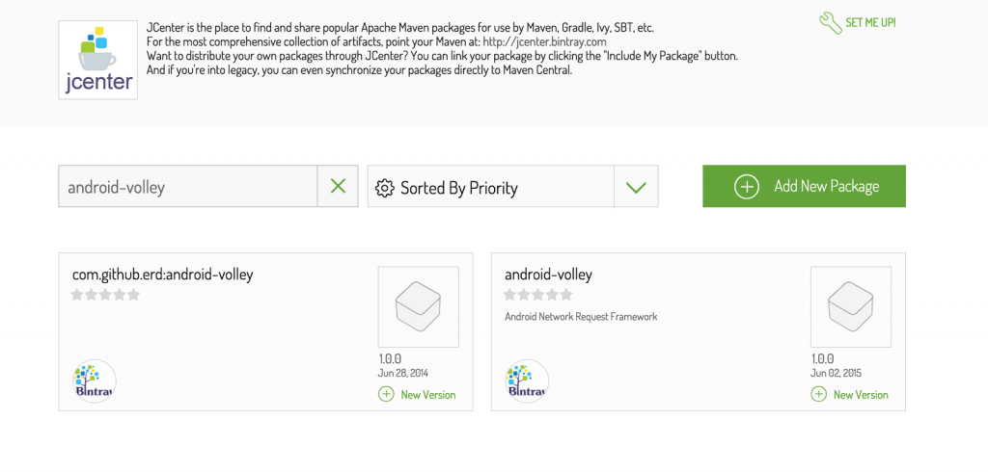Click plus icon on Add New Package
Image resolution: width=988 pixels, height=472 pixels.
pyautogui.click(x=747, y=187)
